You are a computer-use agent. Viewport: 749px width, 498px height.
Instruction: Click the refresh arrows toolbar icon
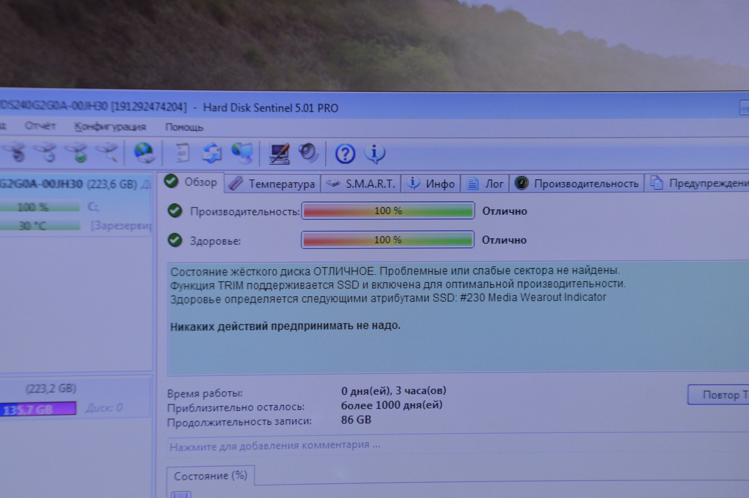click(212, 153)
